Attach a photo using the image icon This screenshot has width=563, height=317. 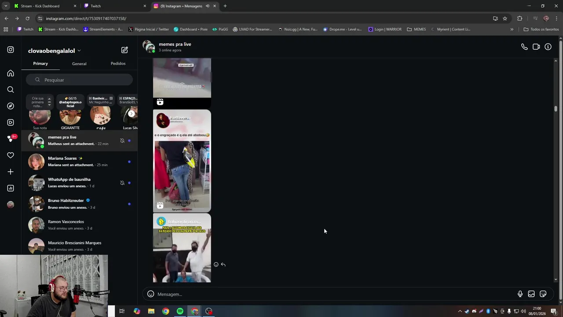(531, 294)
